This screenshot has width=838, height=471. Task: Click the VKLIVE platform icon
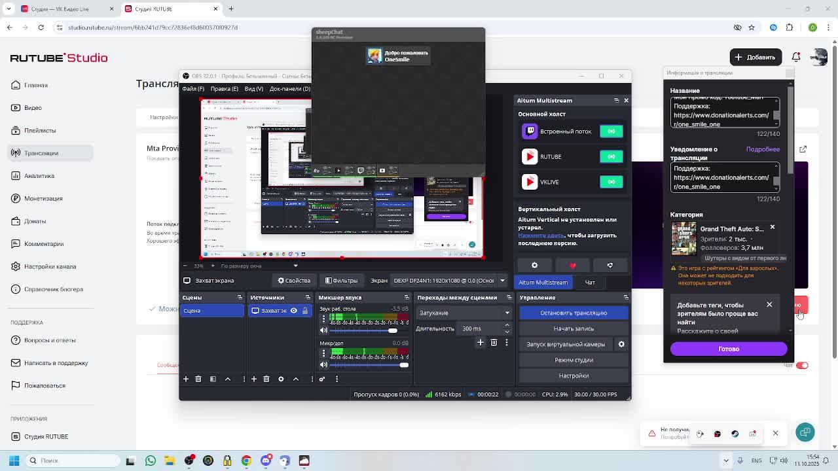pos(530,182)
